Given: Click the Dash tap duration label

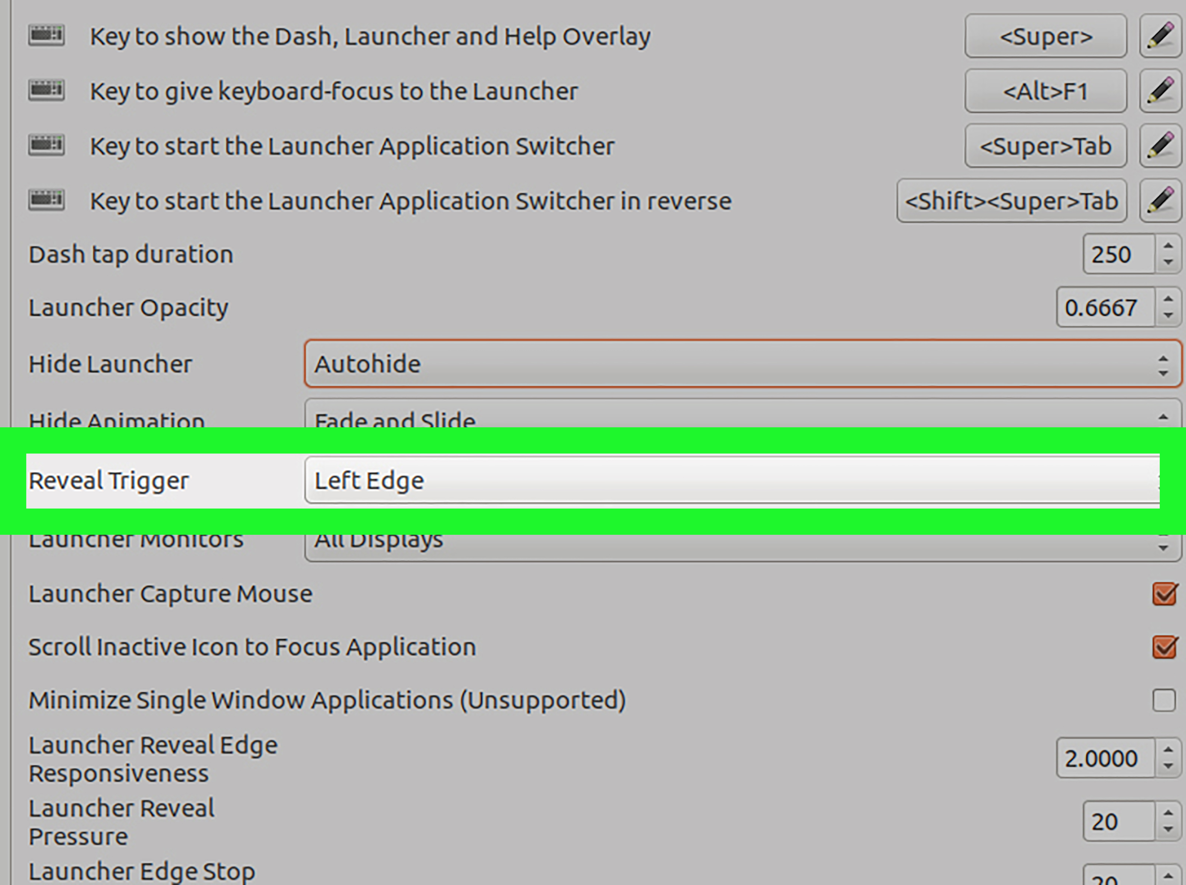Looking at the screenshot, I should [x=131, y=255].
